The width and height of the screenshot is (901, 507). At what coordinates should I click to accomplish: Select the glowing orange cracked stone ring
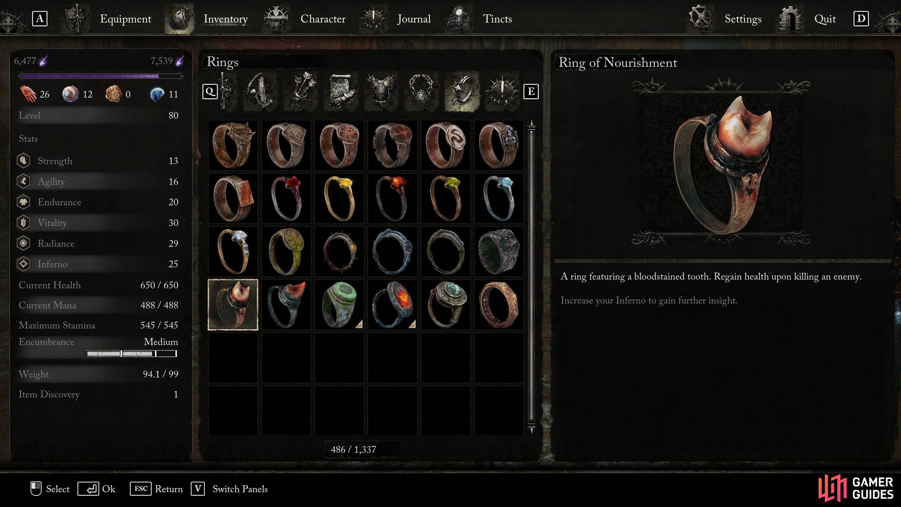click(x=392, y=305)
